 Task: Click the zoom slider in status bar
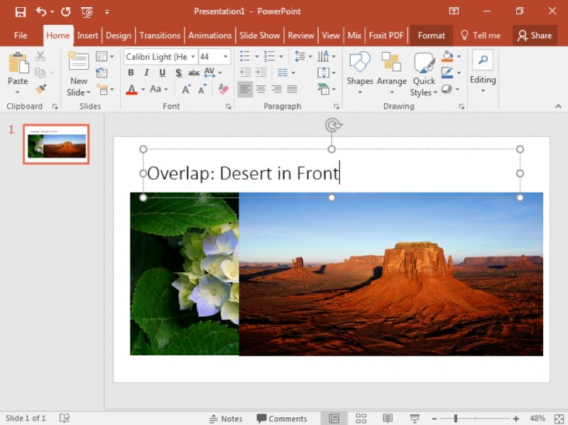click(x=456, y=419)
